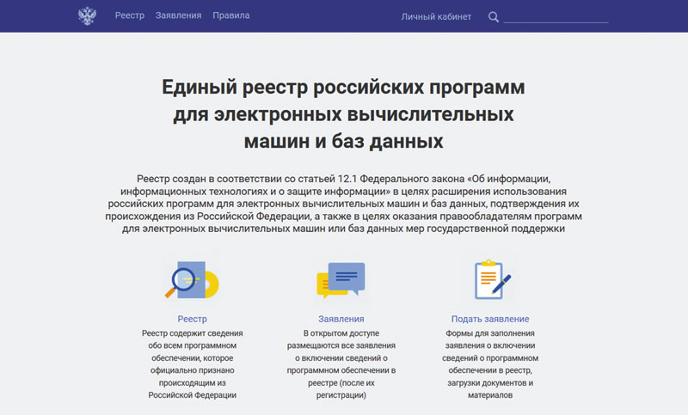688x415 pixels.
Task: Click the speech bubbles Заявления icon
Action: click(341, 280)
